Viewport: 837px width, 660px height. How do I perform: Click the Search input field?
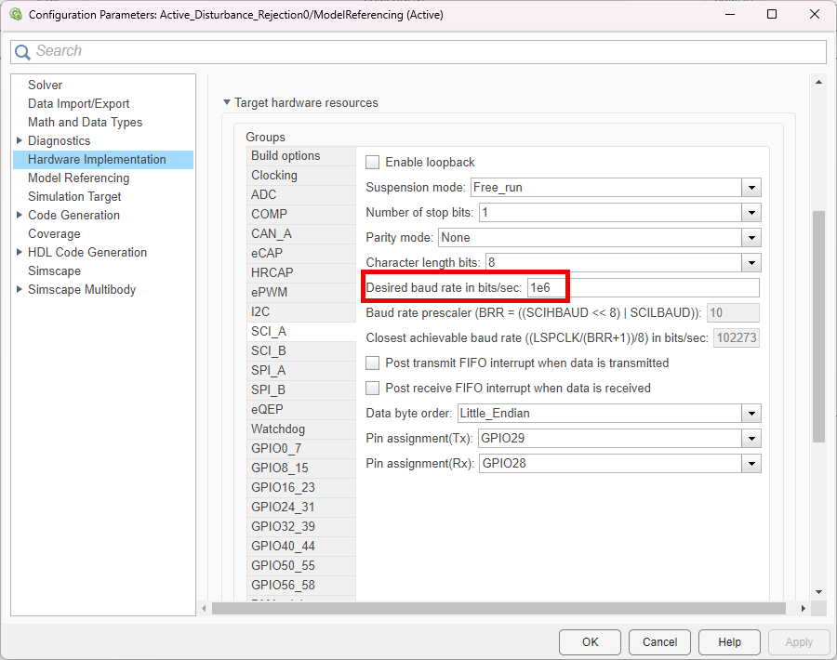(x=418, y=52)
